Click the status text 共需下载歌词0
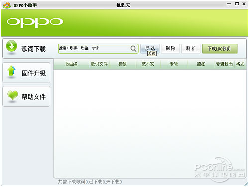 click(x=73, y=182)
